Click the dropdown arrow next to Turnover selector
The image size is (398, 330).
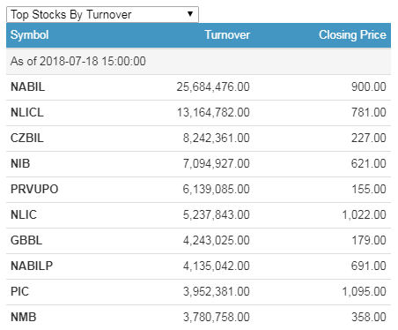(190, 14)
